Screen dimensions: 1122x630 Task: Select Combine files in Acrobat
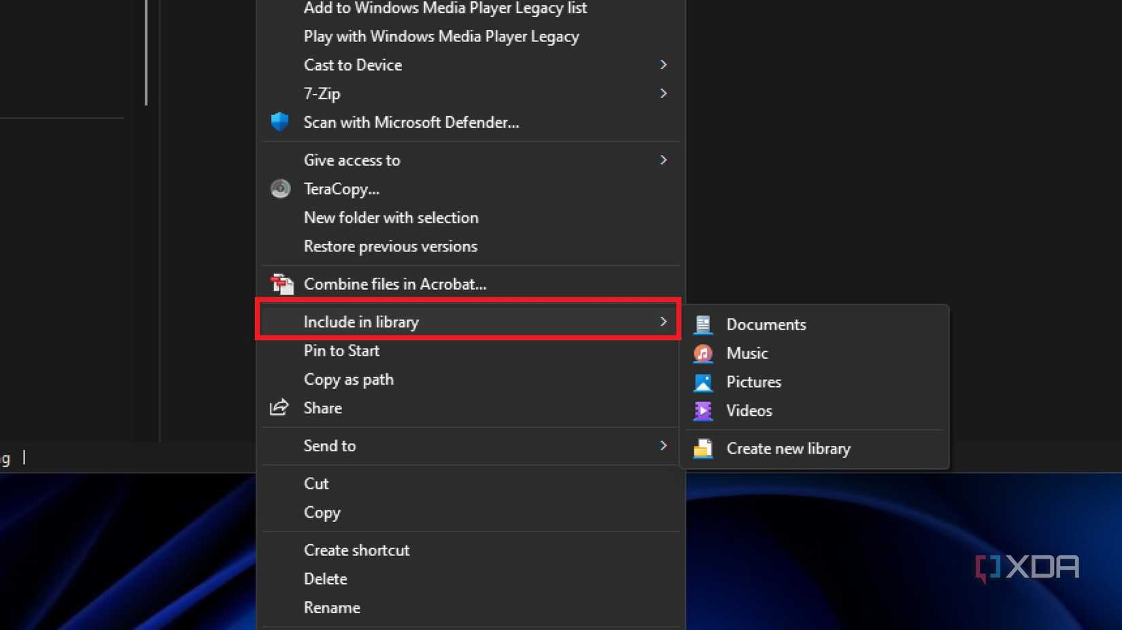pos(471,283)
